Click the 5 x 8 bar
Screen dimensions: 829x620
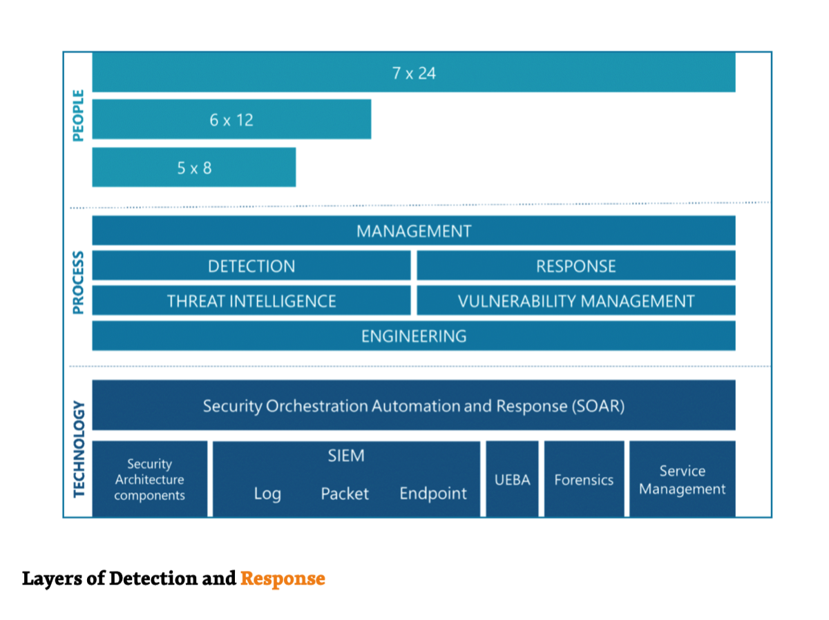click(x=193, y=167)
